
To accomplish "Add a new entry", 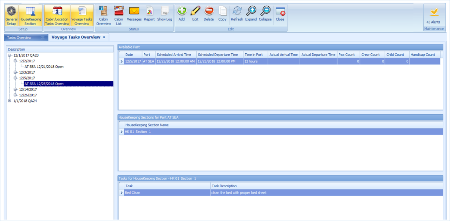I will [182, 15].
